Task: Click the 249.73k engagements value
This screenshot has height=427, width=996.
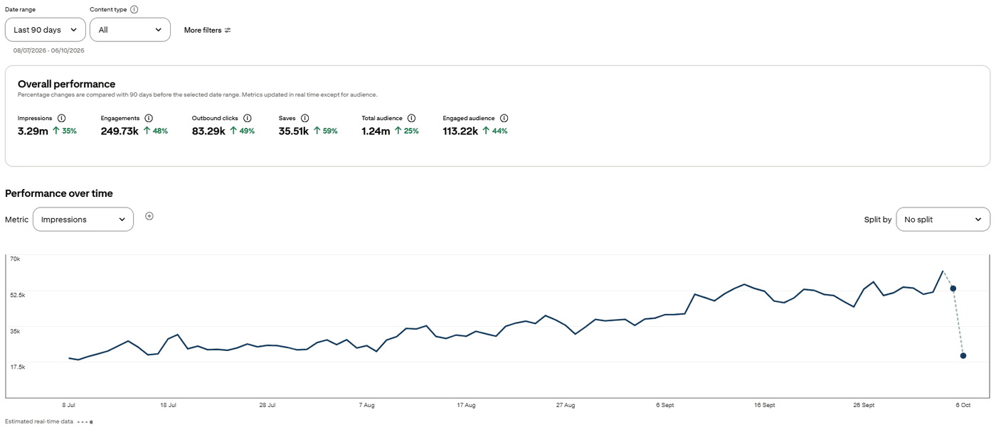Action: pos(120,131)
